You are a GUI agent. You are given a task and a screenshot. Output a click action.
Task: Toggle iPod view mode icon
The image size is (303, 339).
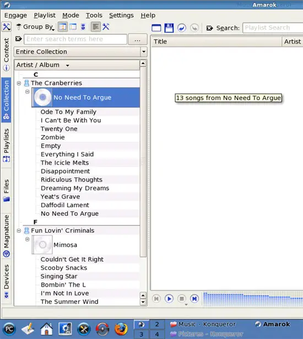tap(83, 27)
